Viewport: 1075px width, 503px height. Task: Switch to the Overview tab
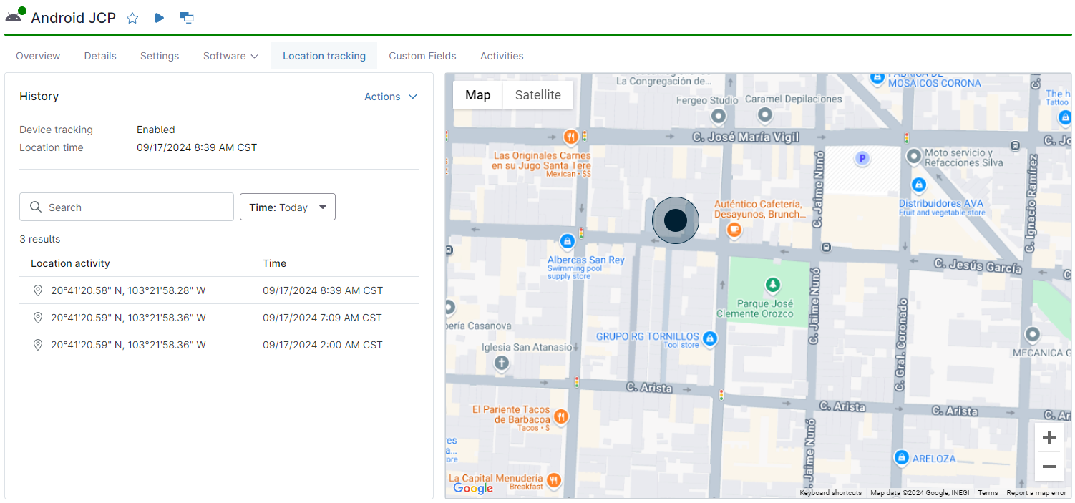(x=37, y=56)
